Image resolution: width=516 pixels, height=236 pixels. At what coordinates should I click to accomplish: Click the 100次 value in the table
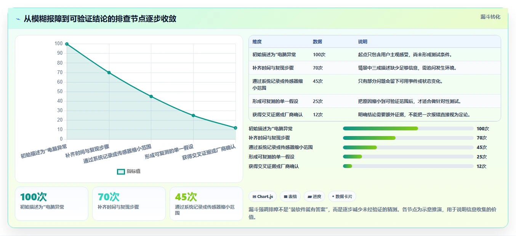(319, 55)
